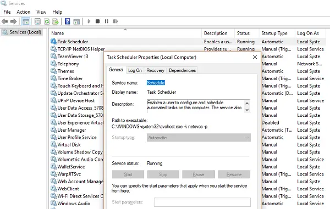Open the Help menu

coord(57,12)
